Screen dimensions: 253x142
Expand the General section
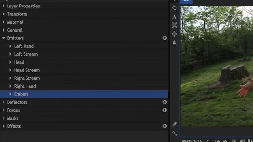tap(4, 30)
